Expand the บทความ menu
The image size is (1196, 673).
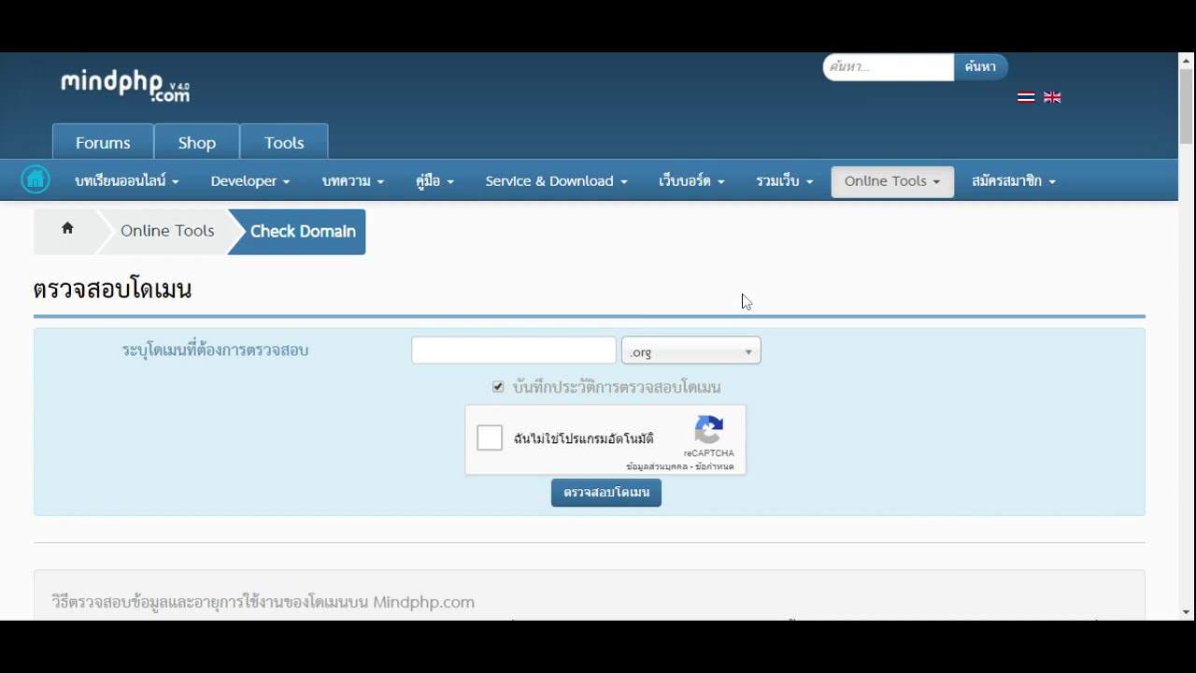coord(352,181)
